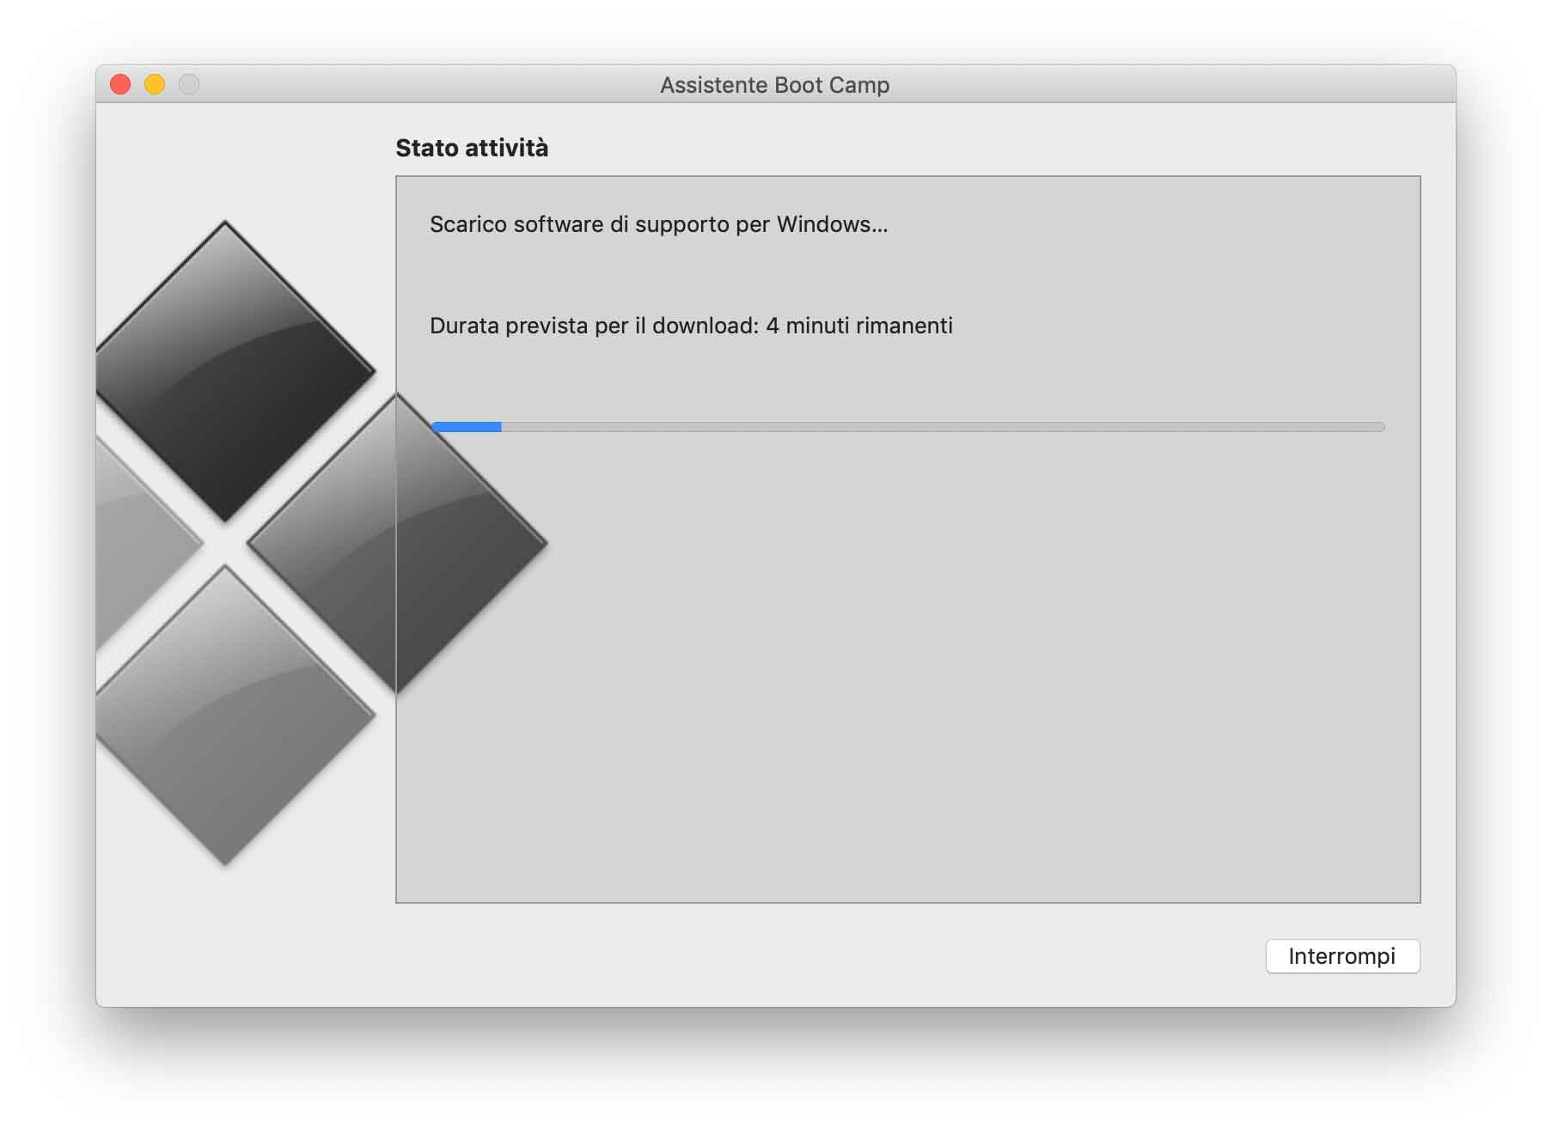The width and height of the screenshot is (1552, 1134).
Task: Click the 'Assistente Boot Camp' window title
Action: pyautogui.click(x=775, y=85)
